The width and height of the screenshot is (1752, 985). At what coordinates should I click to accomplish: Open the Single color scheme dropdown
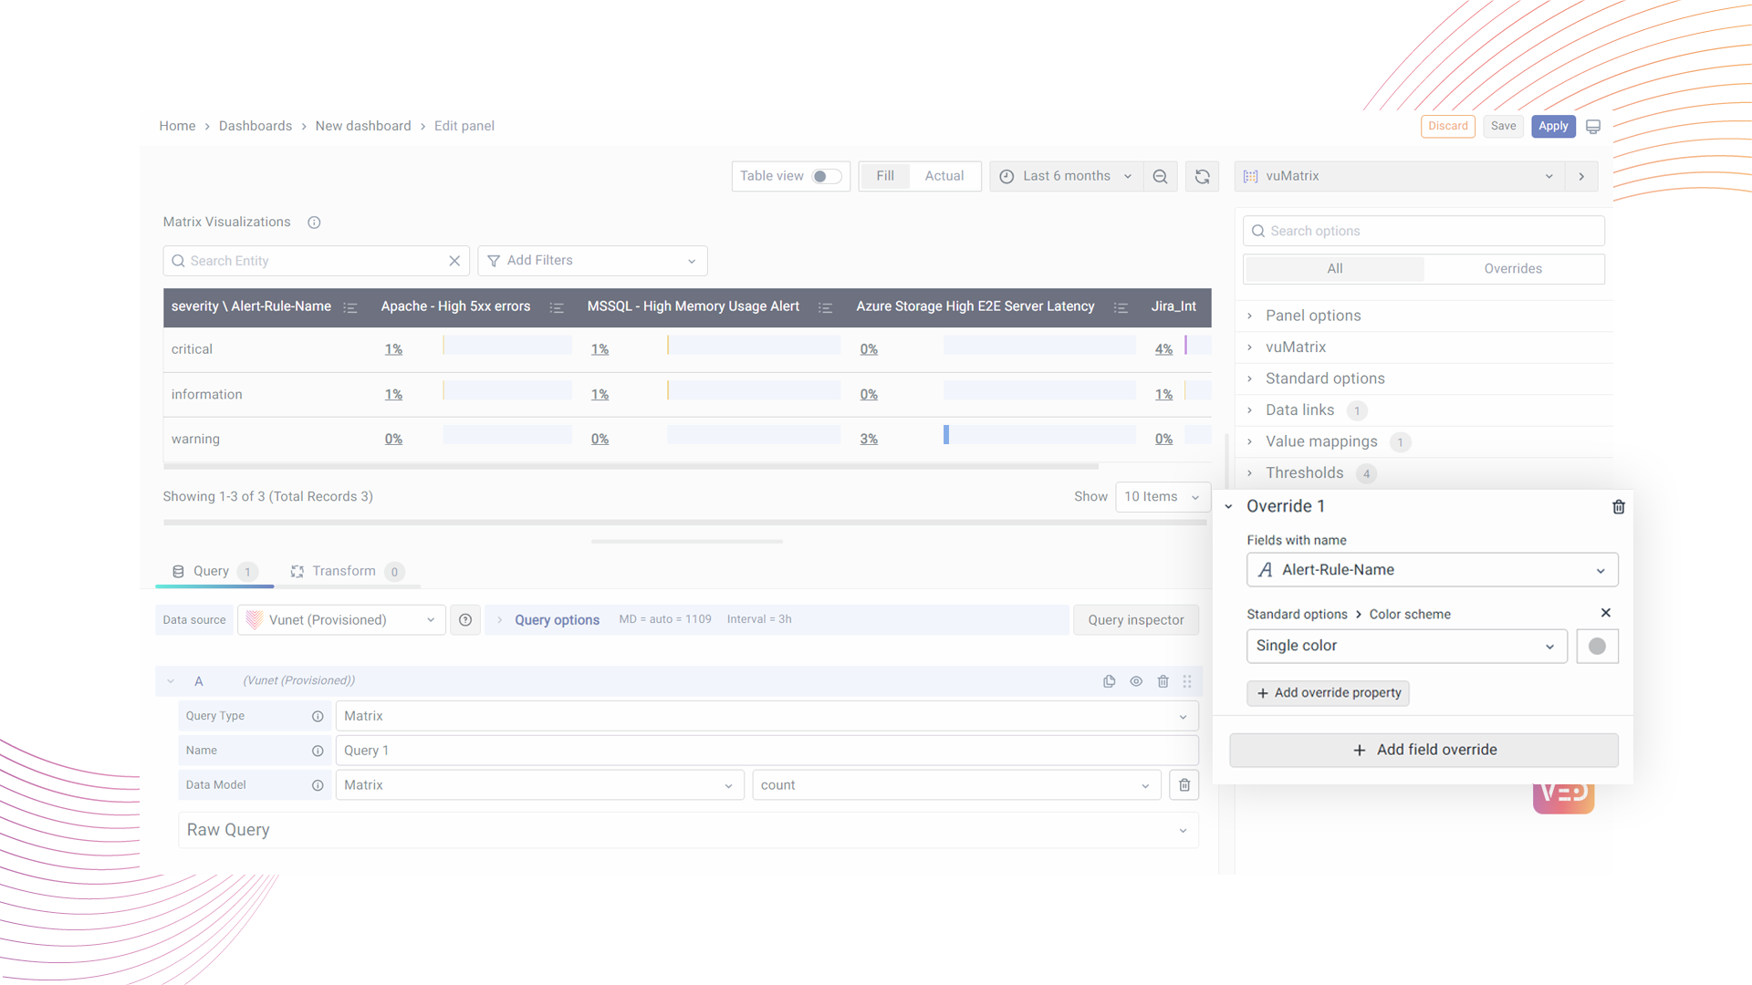pos(1405,646)
